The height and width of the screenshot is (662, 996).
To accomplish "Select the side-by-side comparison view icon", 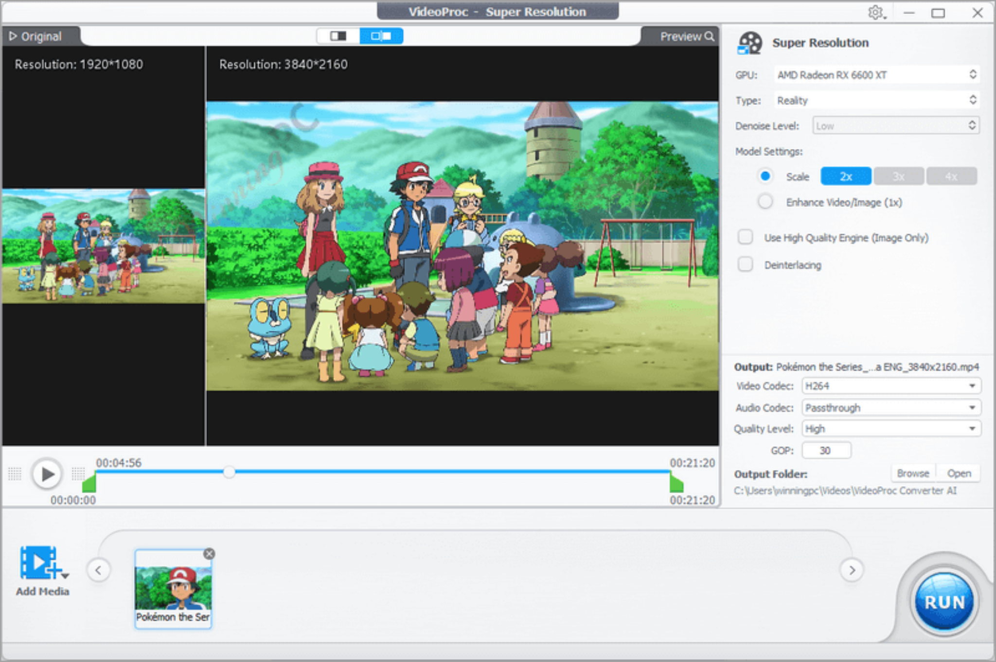I will 381,35.
